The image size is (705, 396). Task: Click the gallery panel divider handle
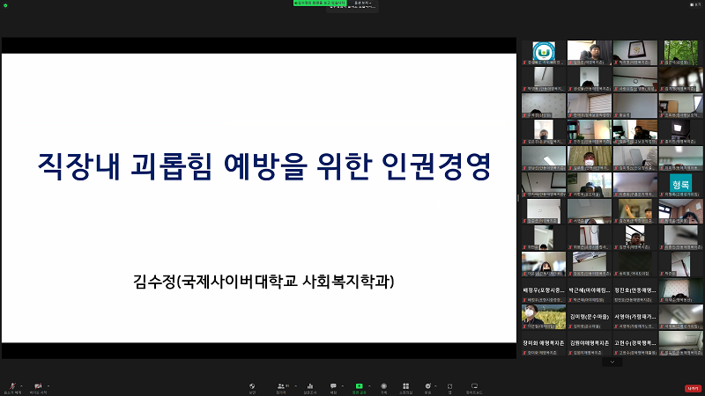tap(518, 198)
